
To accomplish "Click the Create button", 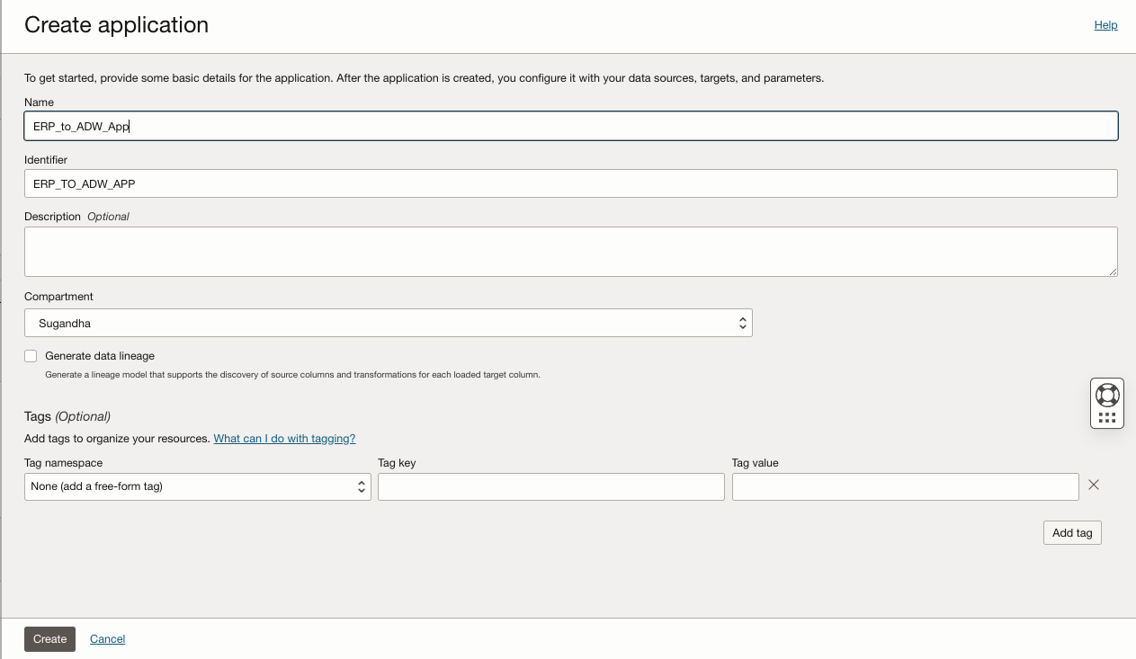I will [49, 639].
